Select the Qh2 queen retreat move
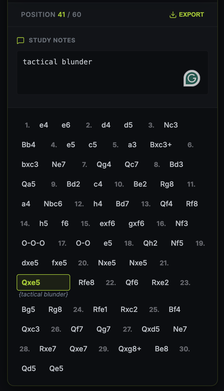The width and height of the screenshot is (224, 391). (150, 243)
